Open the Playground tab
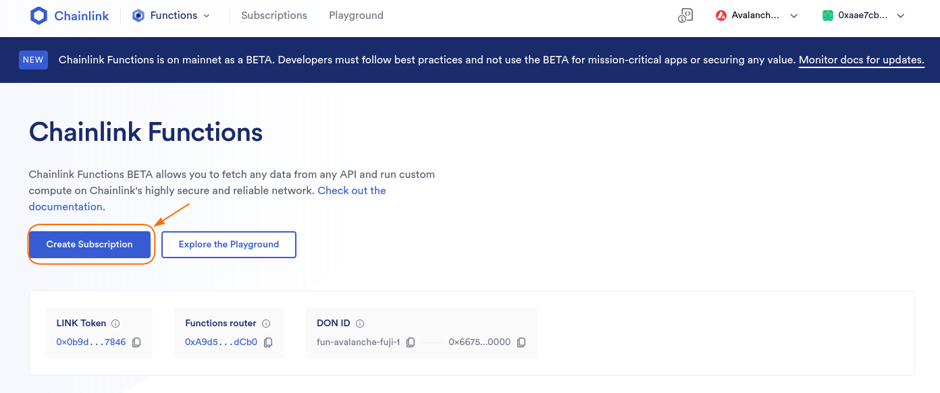Image resolution: width=940 pixels, height=393 pixels. click(356, 16)
